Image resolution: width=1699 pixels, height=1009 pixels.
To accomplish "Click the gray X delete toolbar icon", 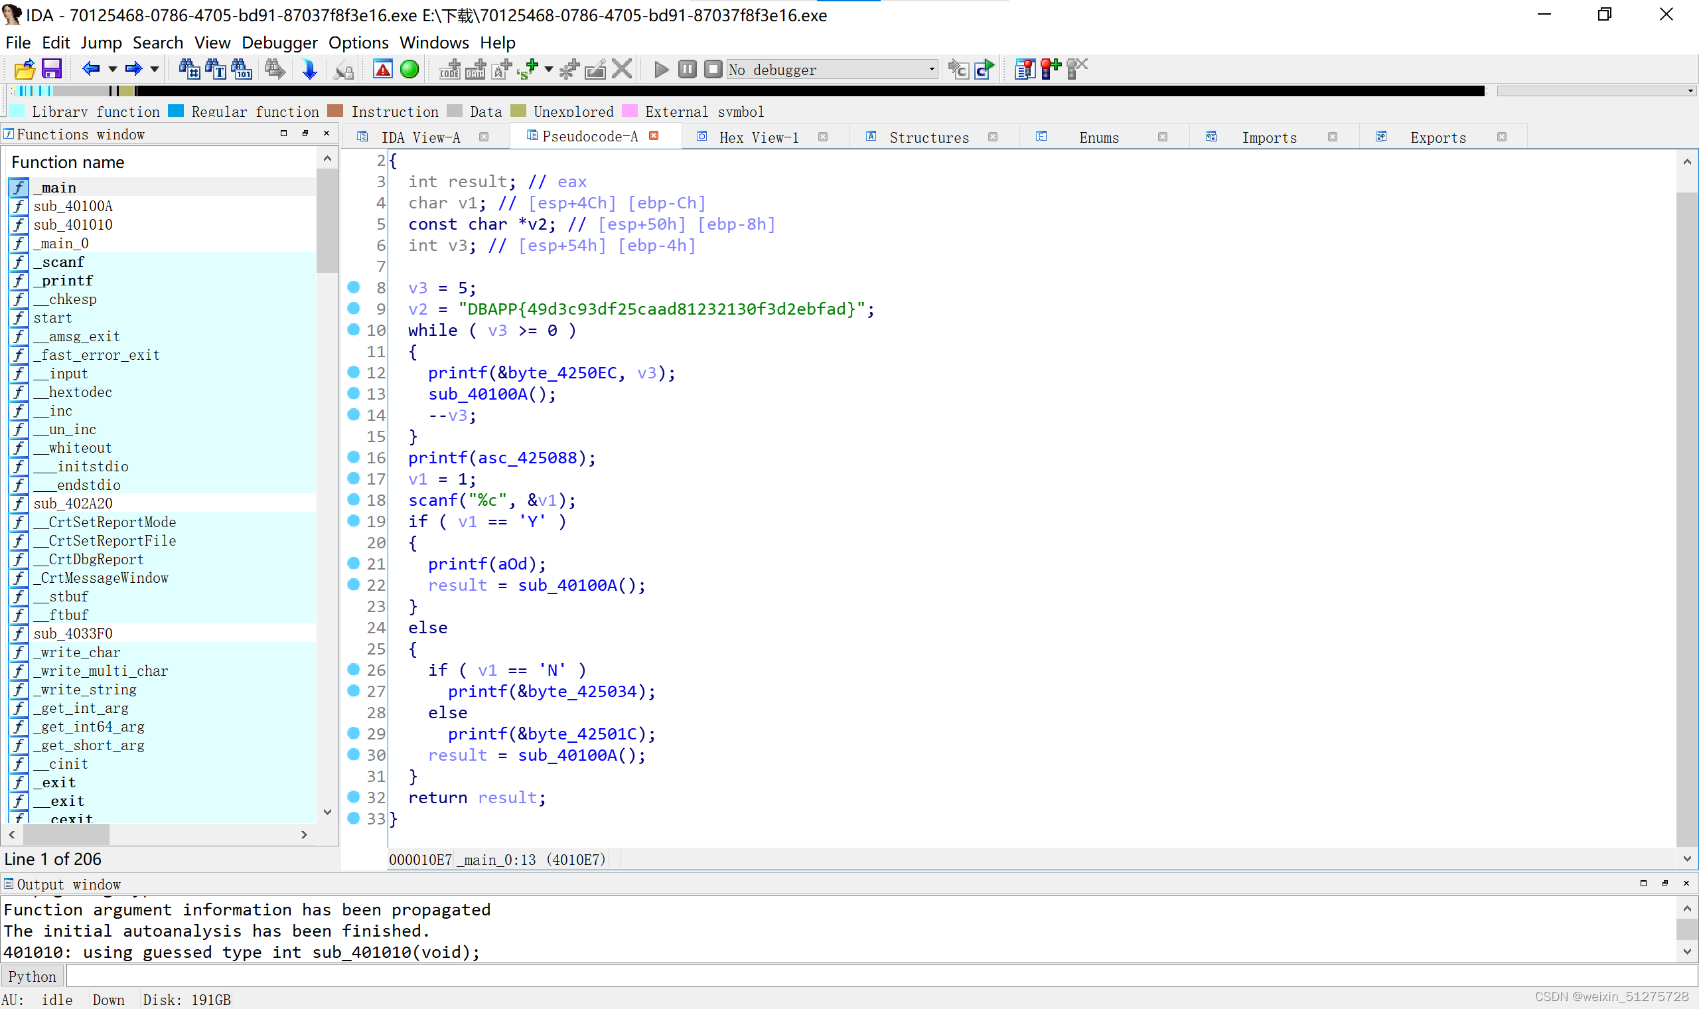I will pos(622,69).
